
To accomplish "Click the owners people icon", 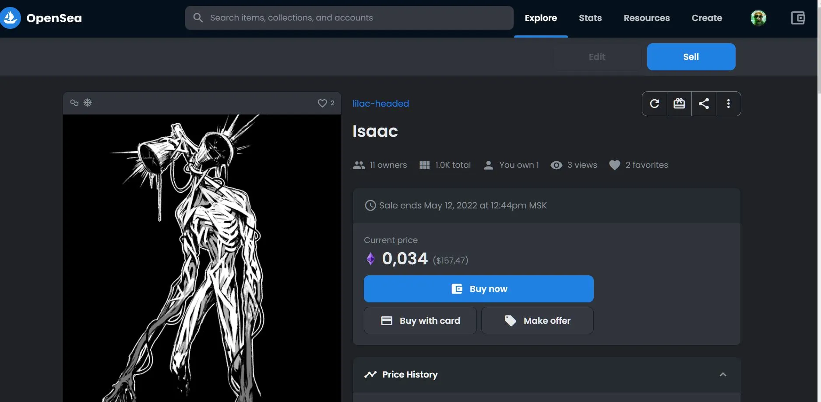I will click(359, 165).
